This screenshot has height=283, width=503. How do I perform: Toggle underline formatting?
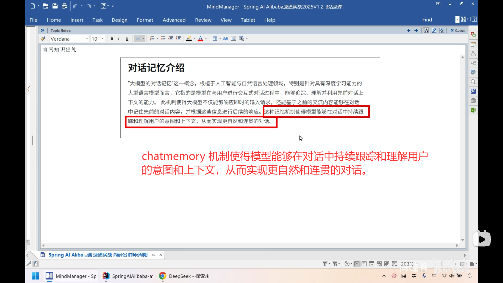pos(127,39)
